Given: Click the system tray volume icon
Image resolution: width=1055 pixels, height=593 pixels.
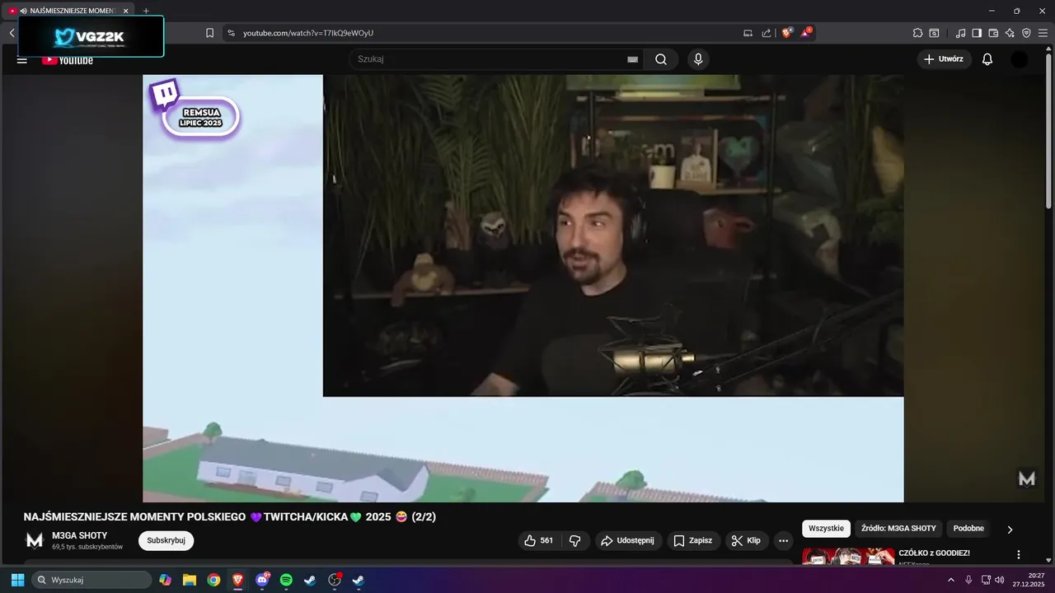Looking at the screenshot, I should [1000, 580].
